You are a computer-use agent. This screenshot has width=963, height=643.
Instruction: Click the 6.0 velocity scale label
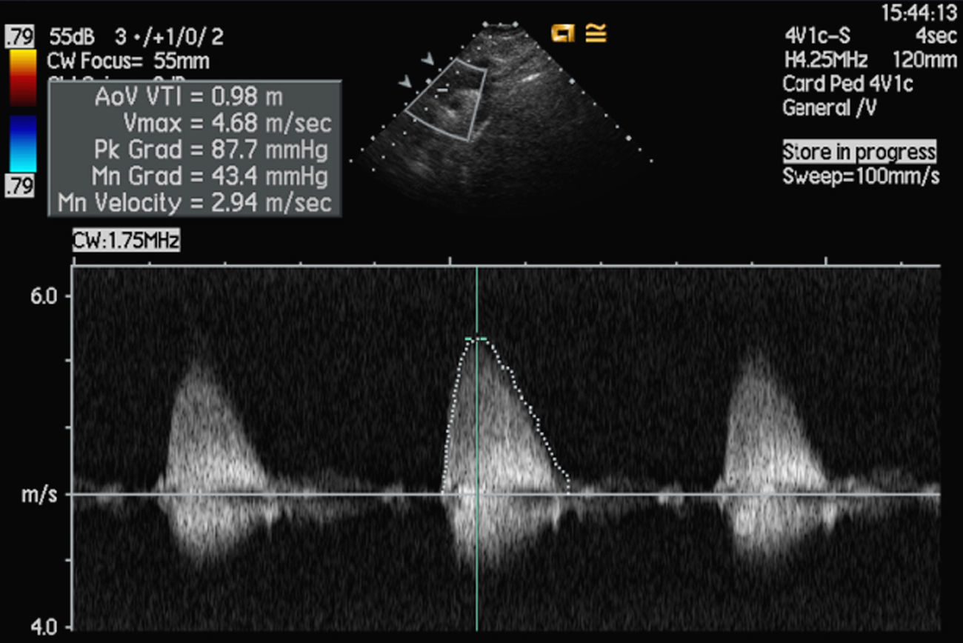click(x=41, y=295)
